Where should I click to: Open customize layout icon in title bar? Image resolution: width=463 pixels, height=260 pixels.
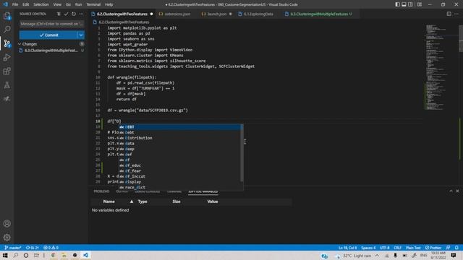[x=420, y=4]
